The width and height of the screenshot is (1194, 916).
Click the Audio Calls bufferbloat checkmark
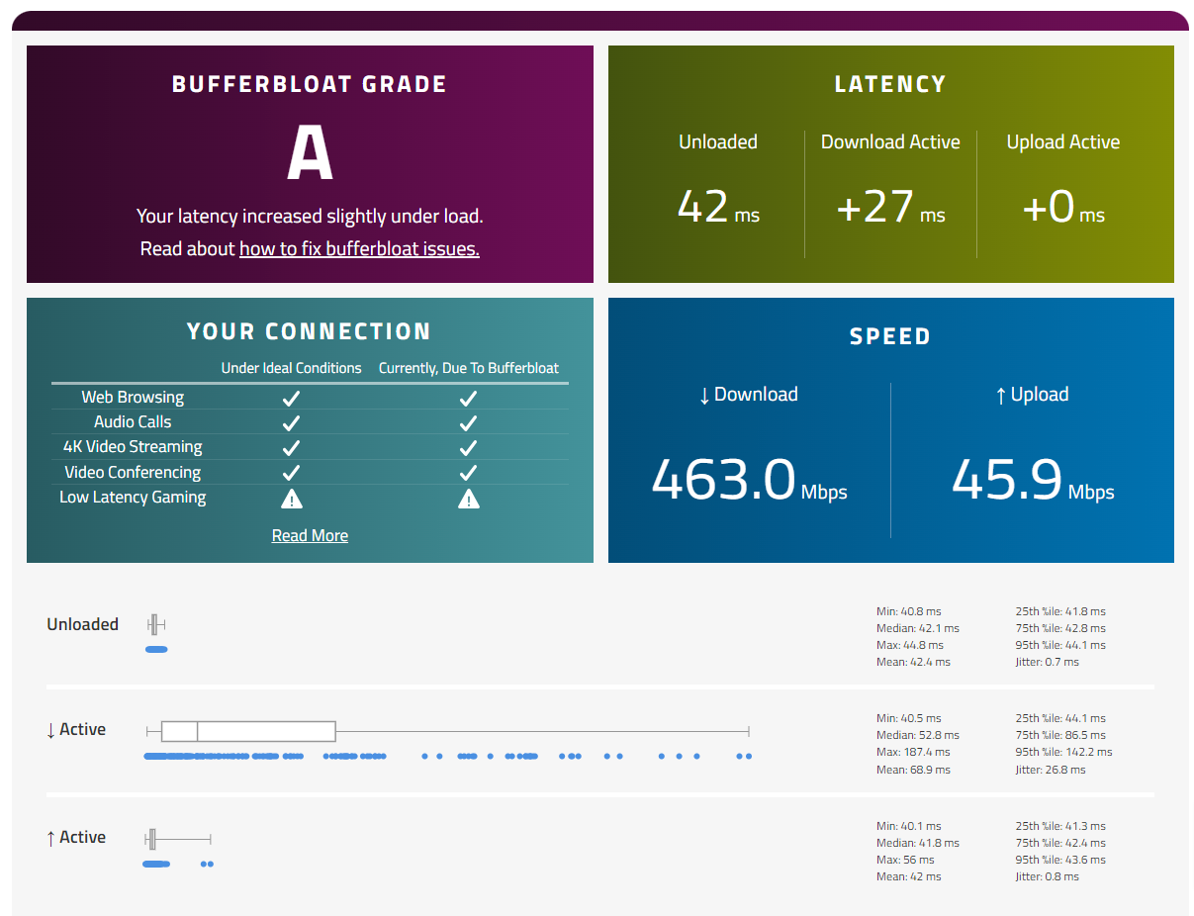pos(469,422)
